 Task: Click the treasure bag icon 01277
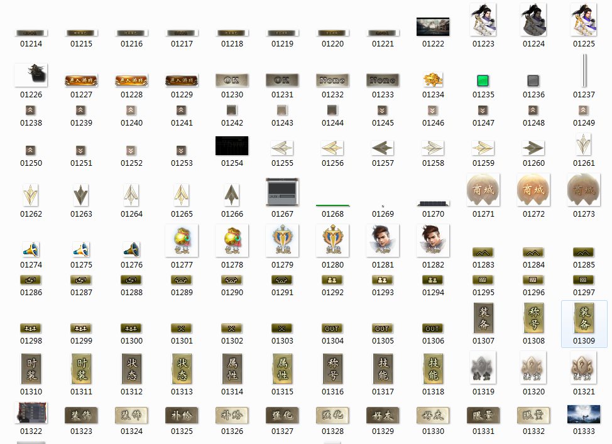coord(182,241)
